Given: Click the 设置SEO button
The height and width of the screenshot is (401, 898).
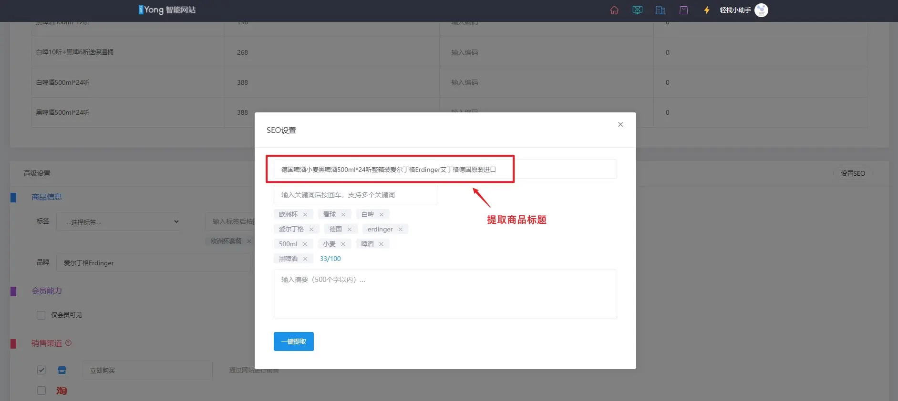Looking at the screenshot, I should click(x=852, y=173).
